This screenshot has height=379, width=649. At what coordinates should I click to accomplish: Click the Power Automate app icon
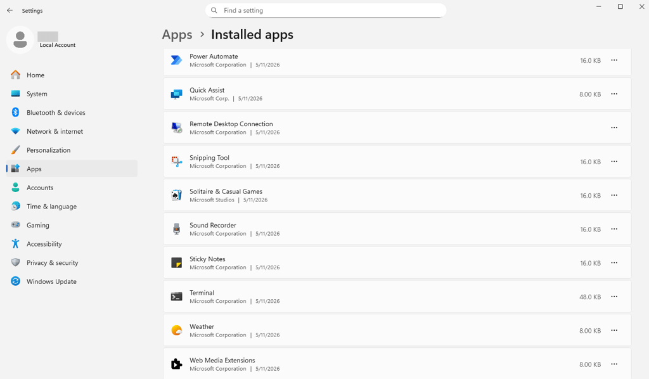(x=177, y=60)
